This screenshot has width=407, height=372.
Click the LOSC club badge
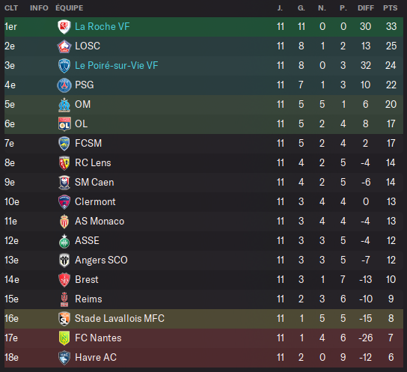[64, 46]
